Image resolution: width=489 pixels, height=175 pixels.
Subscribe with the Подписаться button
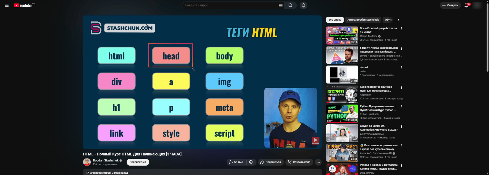138,162
